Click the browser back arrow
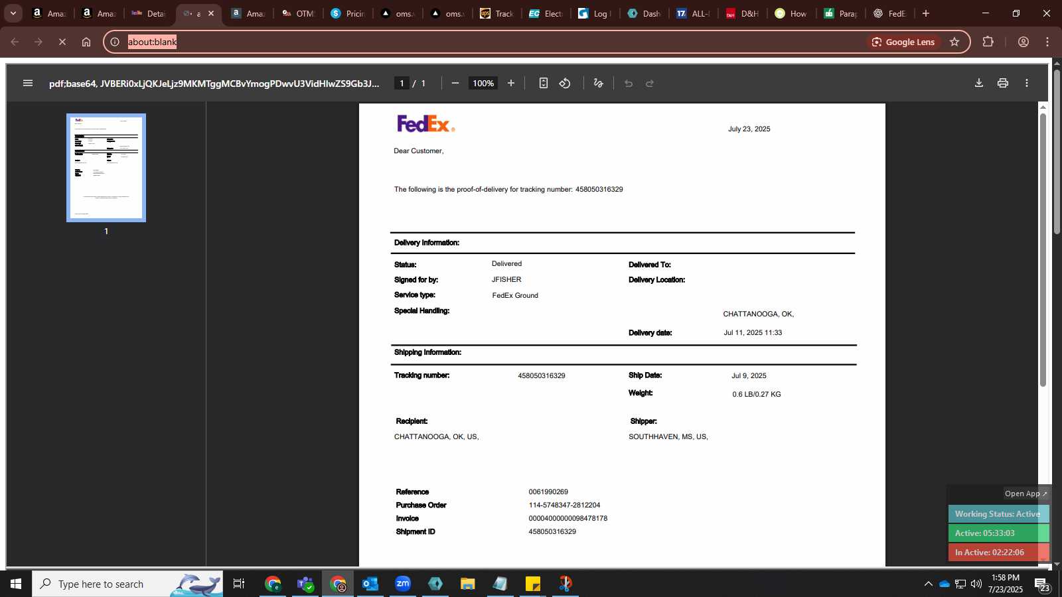Image resolution: width=1062 pixels, height=597 pixels. pos(15,42)
